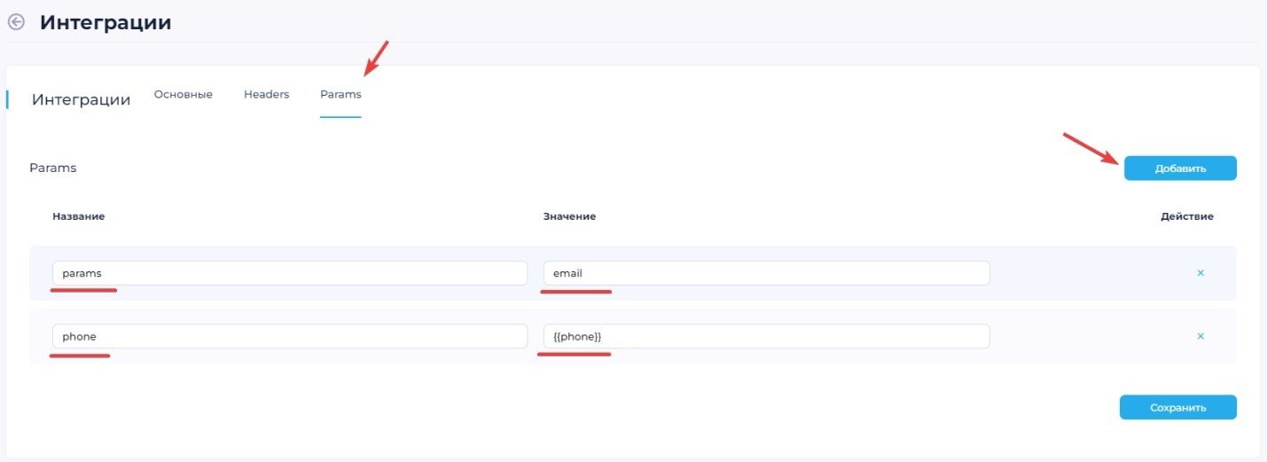This screenshot has width=1267, height=462.
Task: Click the {{phone}} value field
Action: [x=766, y=337]
